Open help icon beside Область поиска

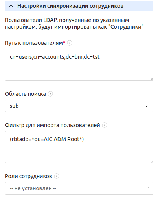click(x=50, y=94)
